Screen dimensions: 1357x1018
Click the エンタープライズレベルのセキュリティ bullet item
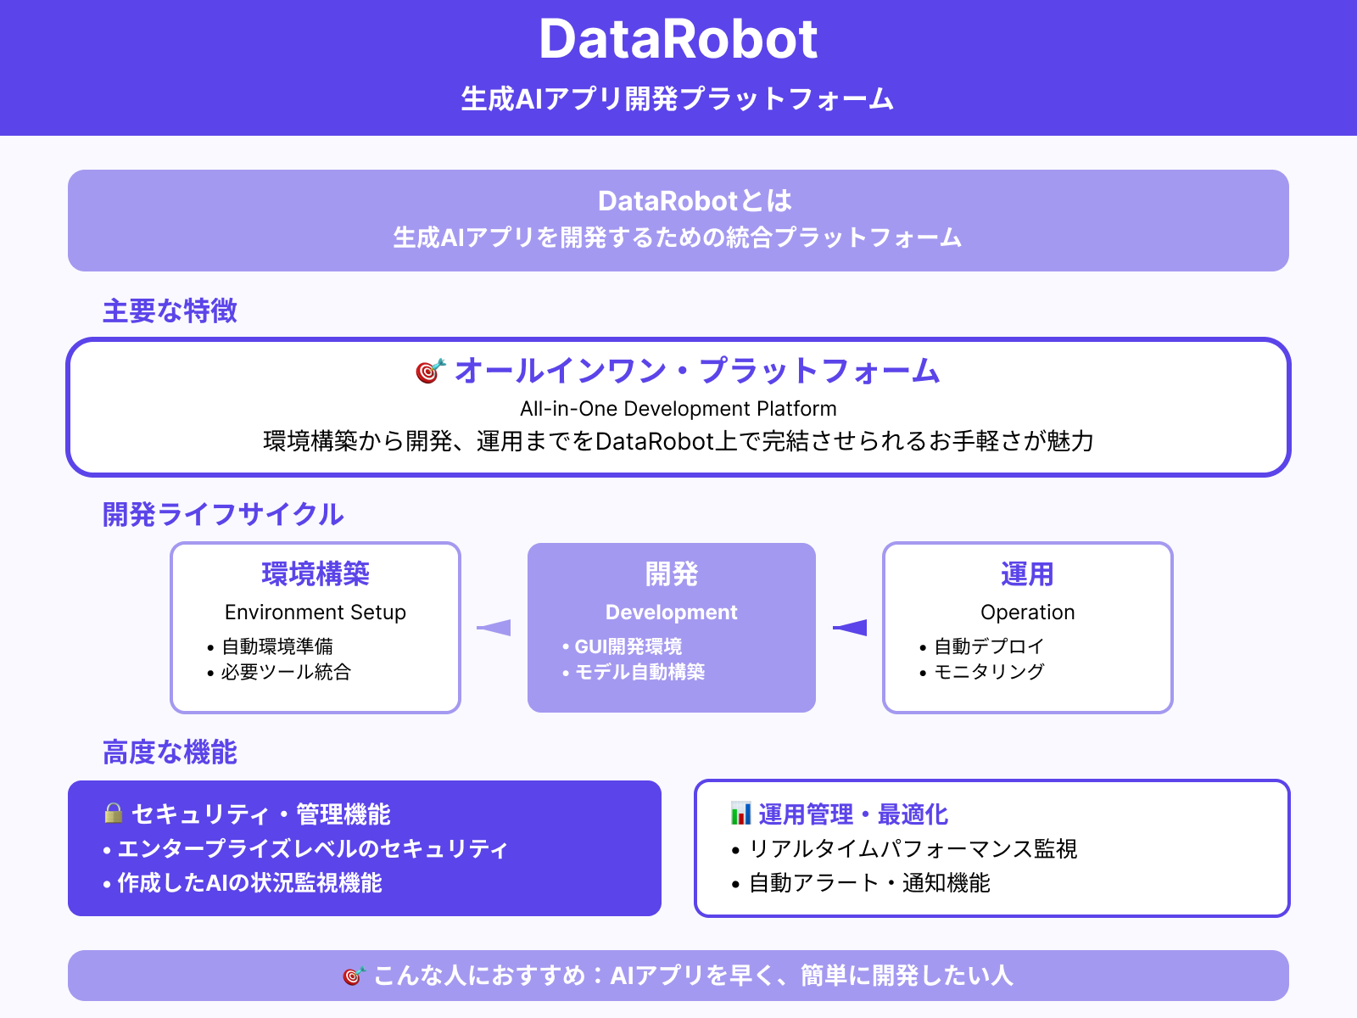tap(311, 848)
